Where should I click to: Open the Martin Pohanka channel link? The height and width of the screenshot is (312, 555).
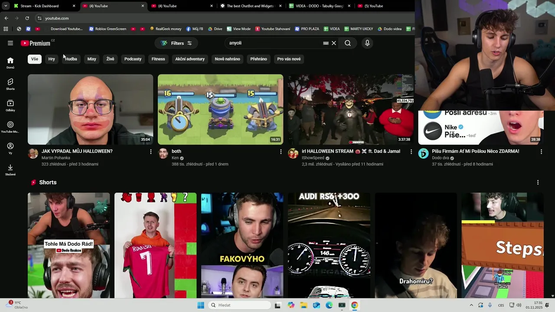tap(55, 158)
